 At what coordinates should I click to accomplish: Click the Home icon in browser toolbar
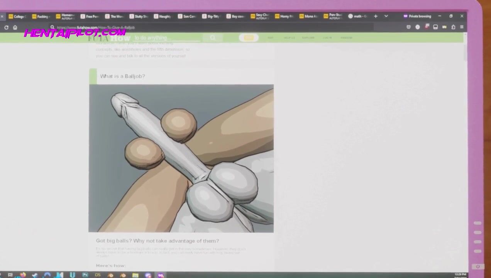[15, 27]
